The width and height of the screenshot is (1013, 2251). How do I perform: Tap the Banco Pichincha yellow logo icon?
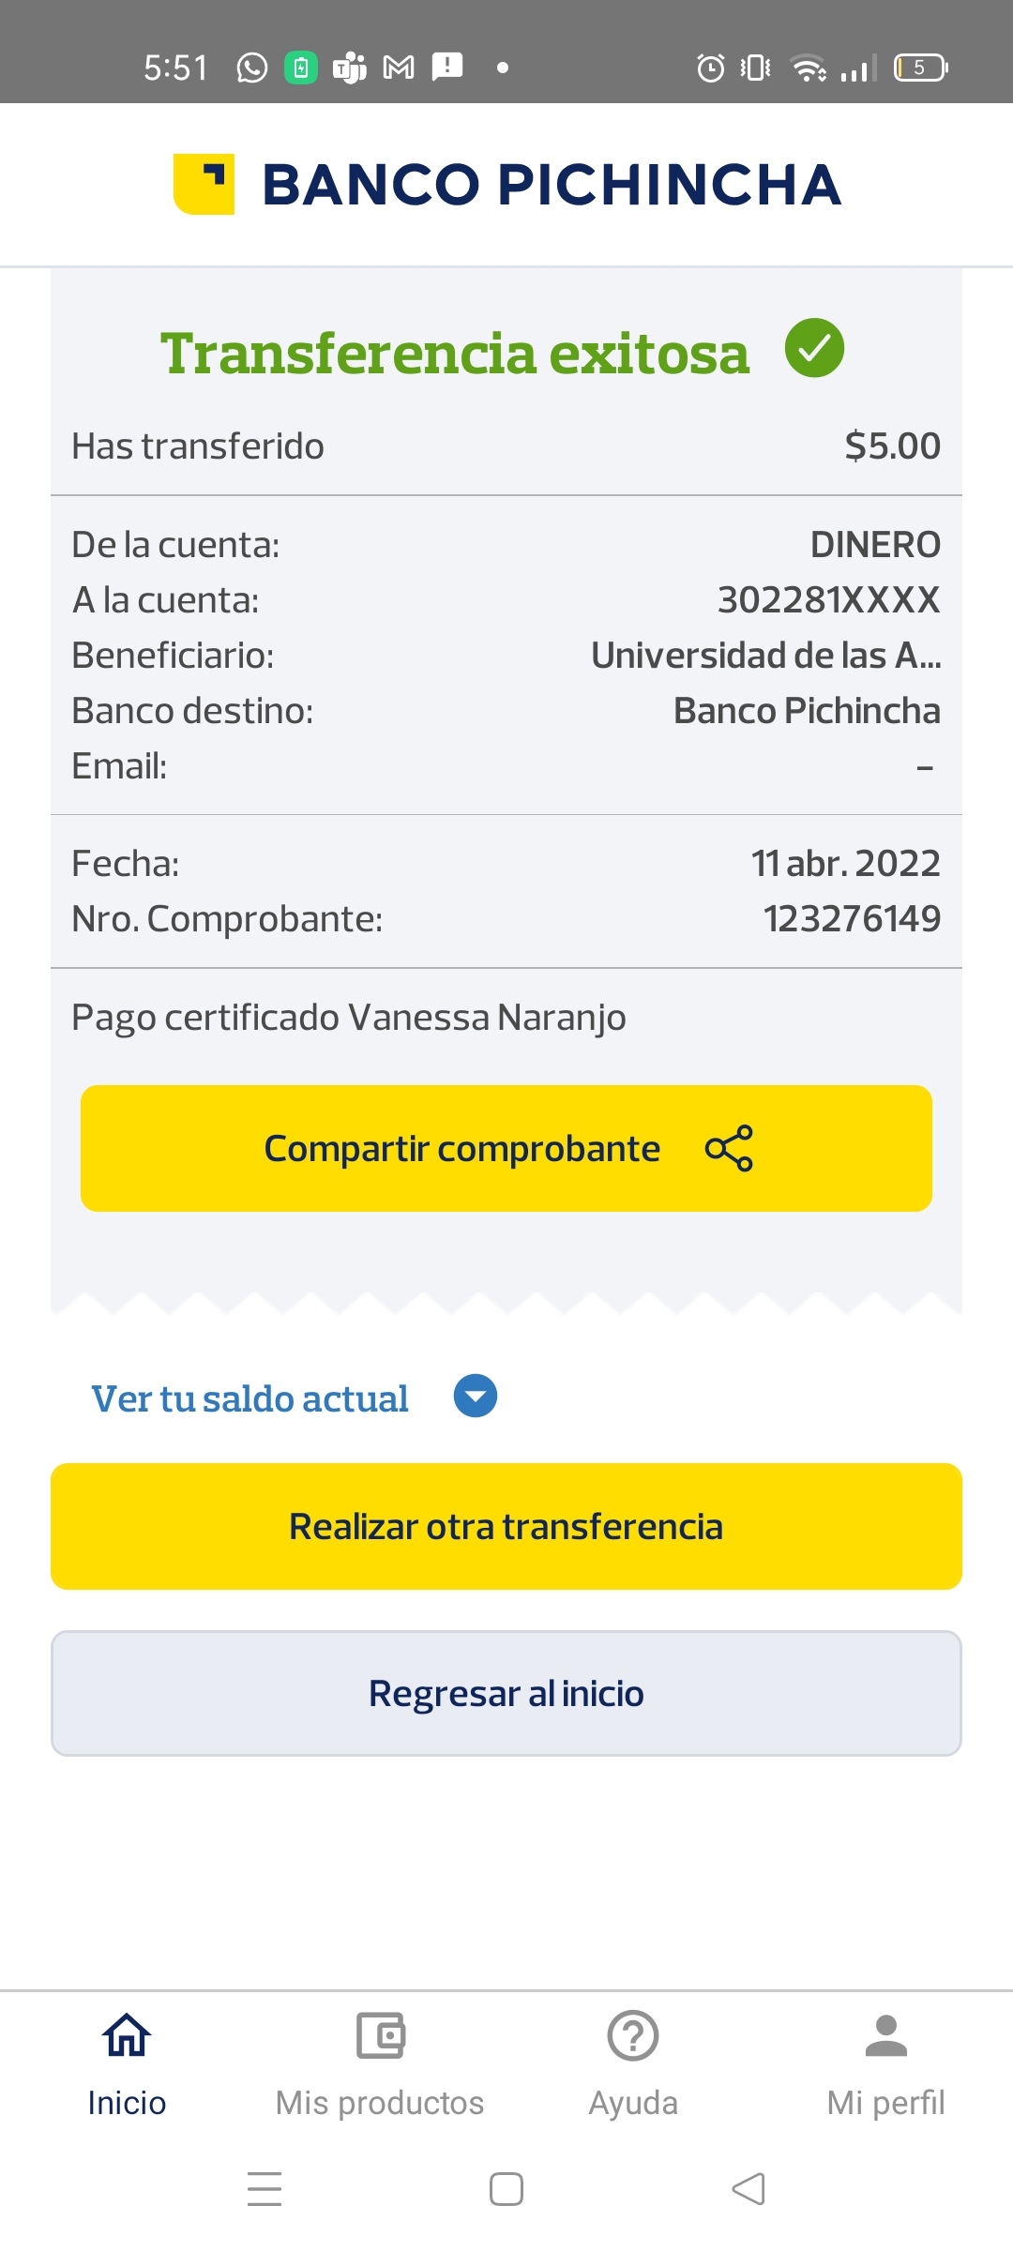(204, 184)
